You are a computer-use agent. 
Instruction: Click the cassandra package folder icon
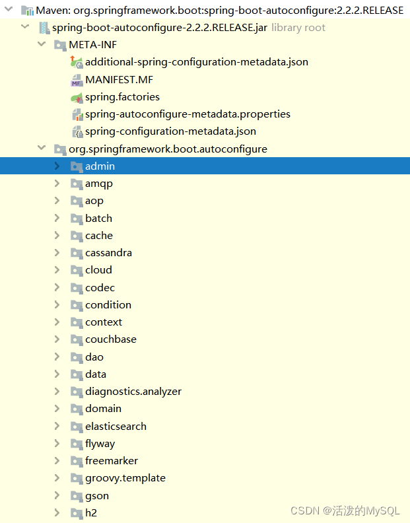77,253
